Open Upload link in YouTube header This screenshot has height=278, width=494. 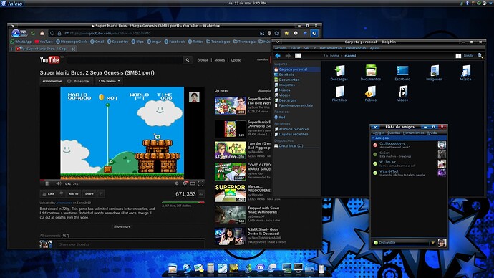pyautogui.click(x=236, y=60)
